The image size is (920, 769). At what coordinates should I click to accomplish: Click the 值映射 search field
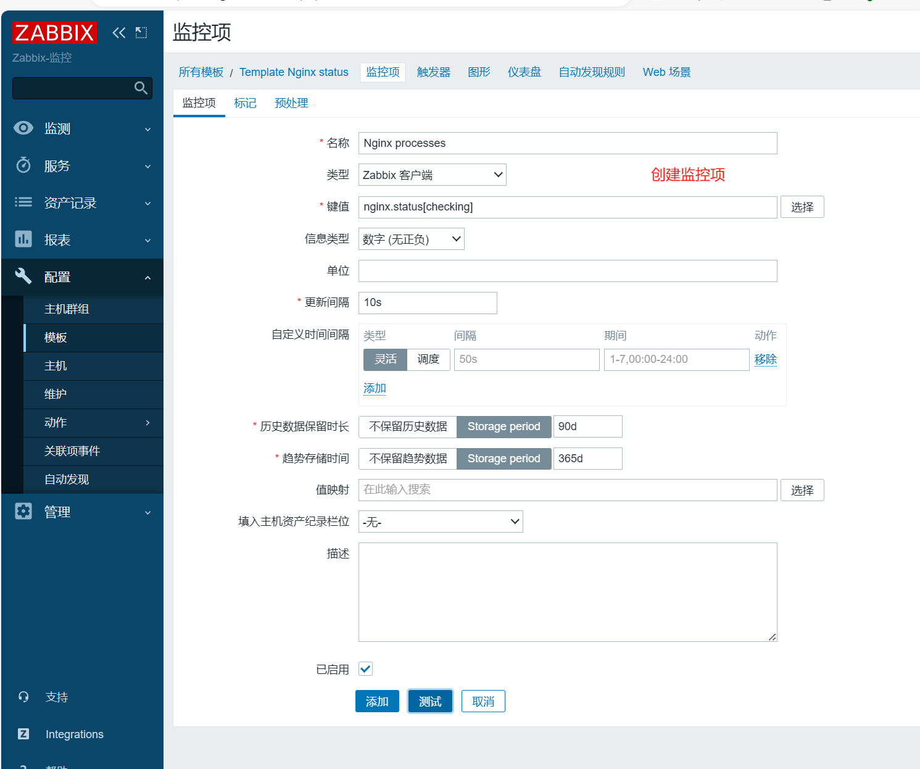click(x=568, y=490)
